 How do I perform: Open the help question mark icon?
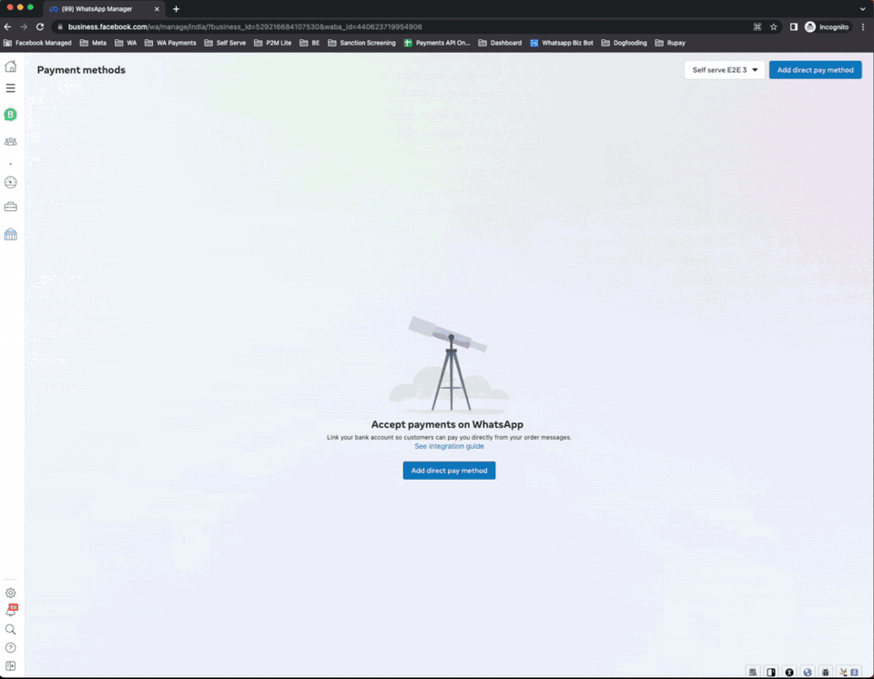point(11,647)
